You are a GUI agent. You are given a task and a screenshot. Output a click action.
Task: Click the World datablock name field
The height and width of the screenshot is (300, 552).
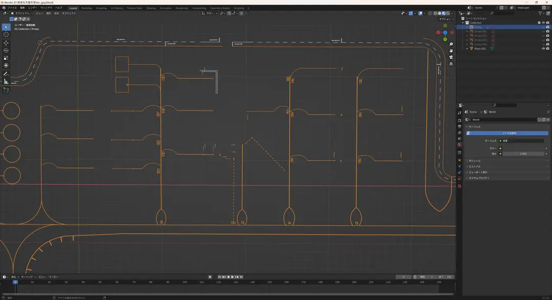(x=504, y=120)
